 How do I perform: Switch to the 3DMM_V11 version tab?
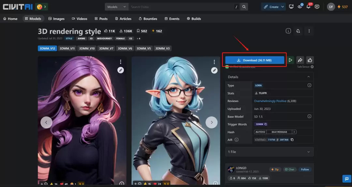click(x=67, y=48)
